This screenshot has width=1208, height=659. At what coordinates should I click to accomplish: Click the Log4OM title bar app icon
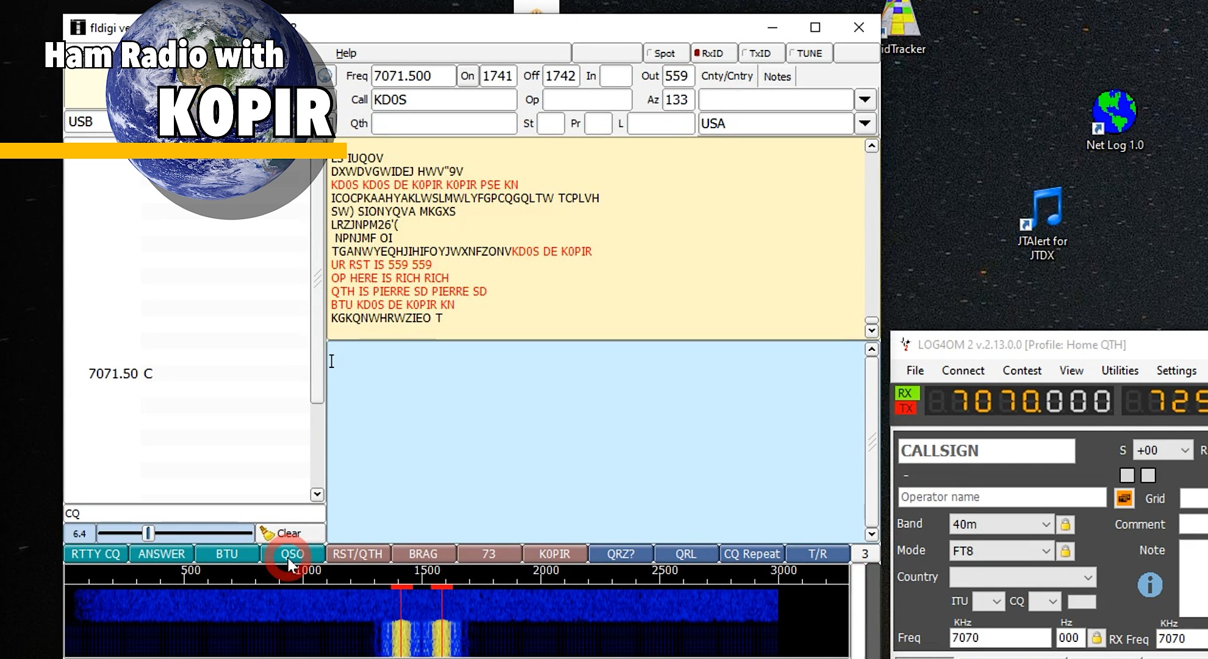point(905,345)
